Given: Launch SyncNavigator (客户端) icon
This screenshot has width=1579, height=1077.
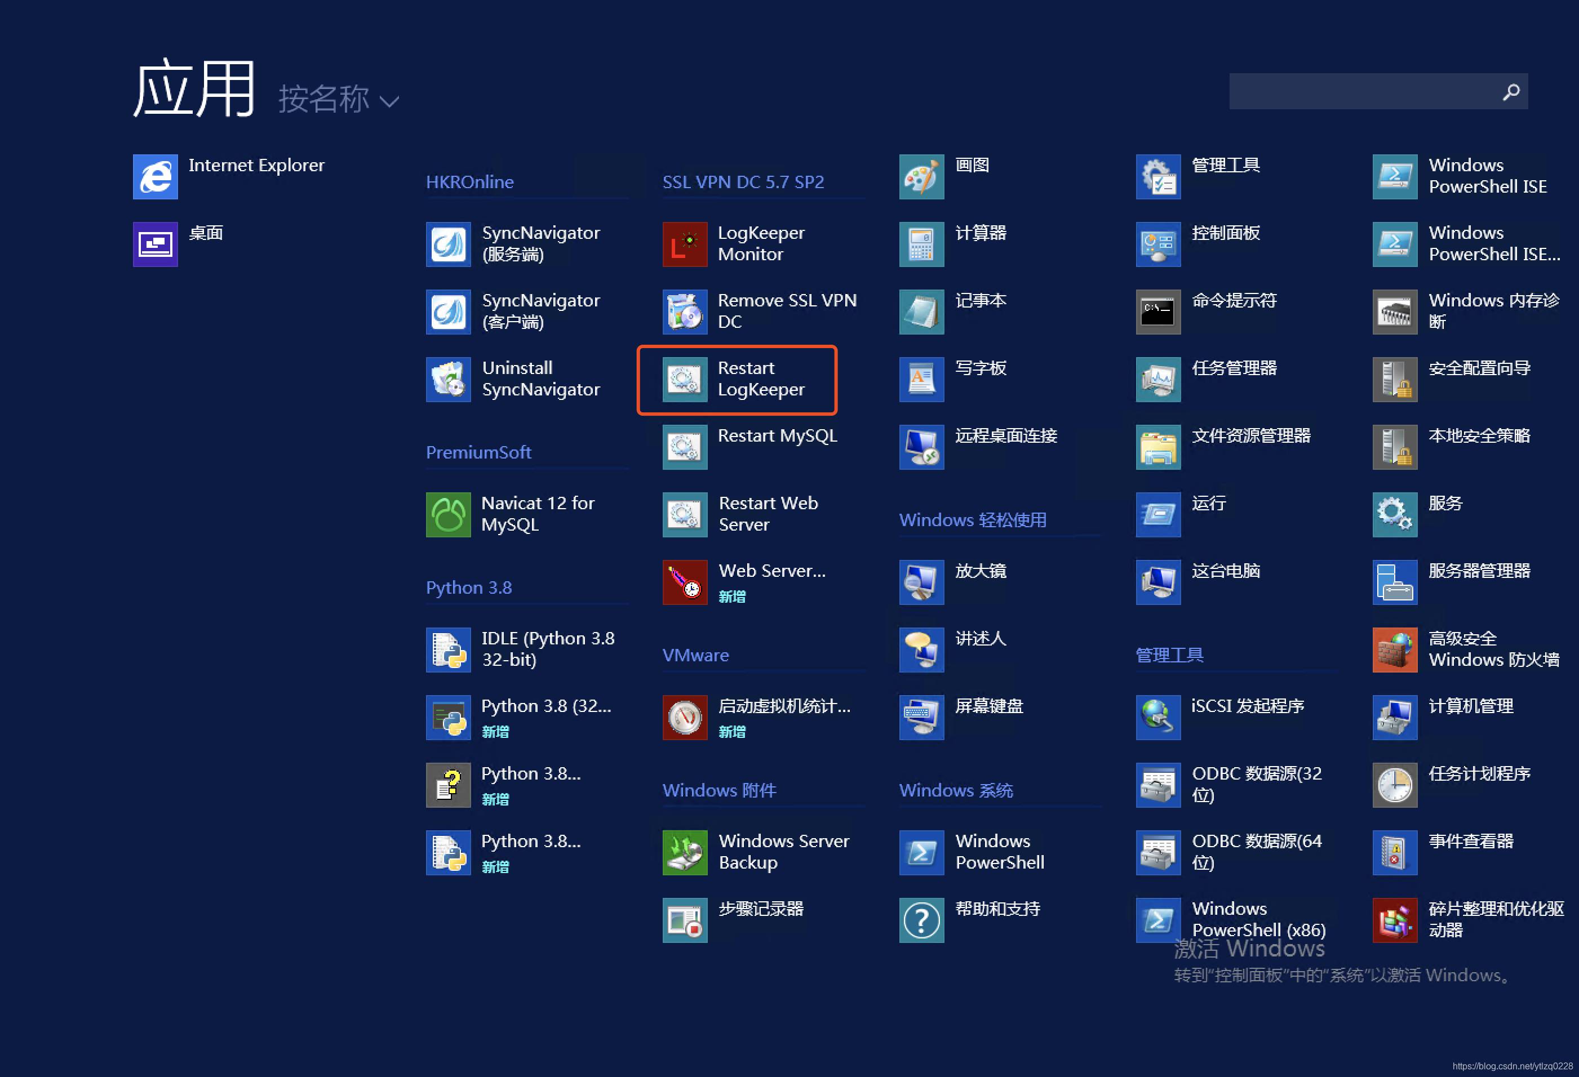Looking at the screenshot, I should pos(449,311).
